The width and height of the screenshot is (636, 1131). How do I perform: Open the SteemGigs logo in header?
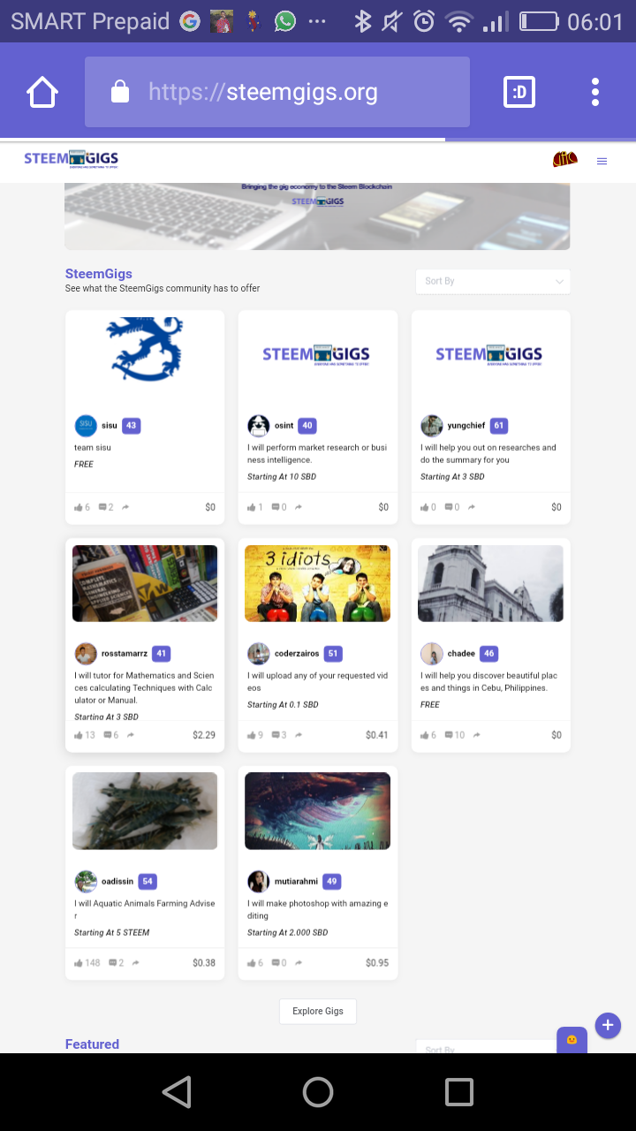click(71, 160)
